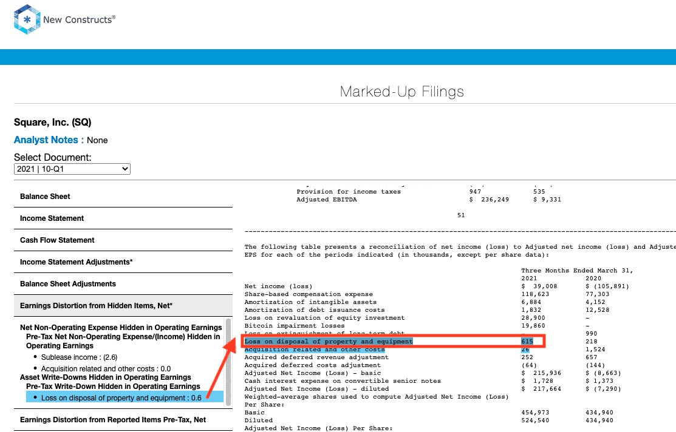
Task: Click the Diluted shares value 524,540
Action: click(536, 420)
